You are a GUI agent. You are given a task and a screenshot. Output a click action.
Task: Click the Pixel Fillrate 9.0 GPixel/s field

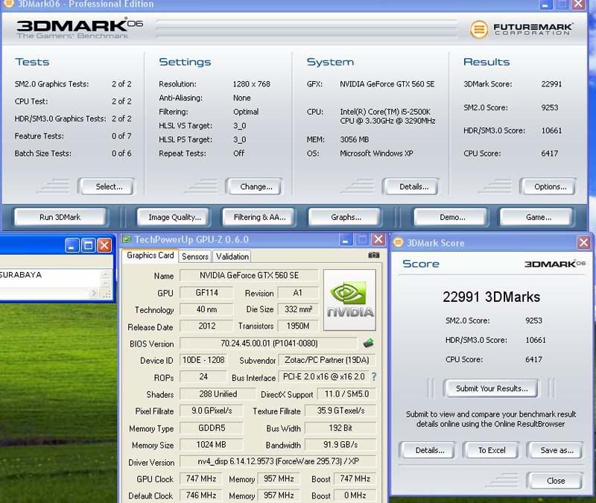tap(212, 411)
